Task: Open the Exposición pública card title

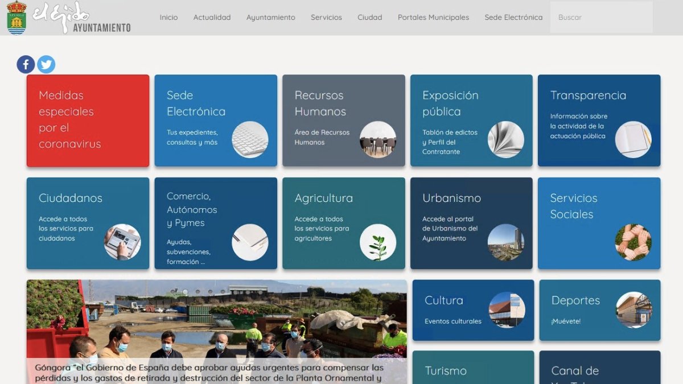Action: click(x=450, y=104)
